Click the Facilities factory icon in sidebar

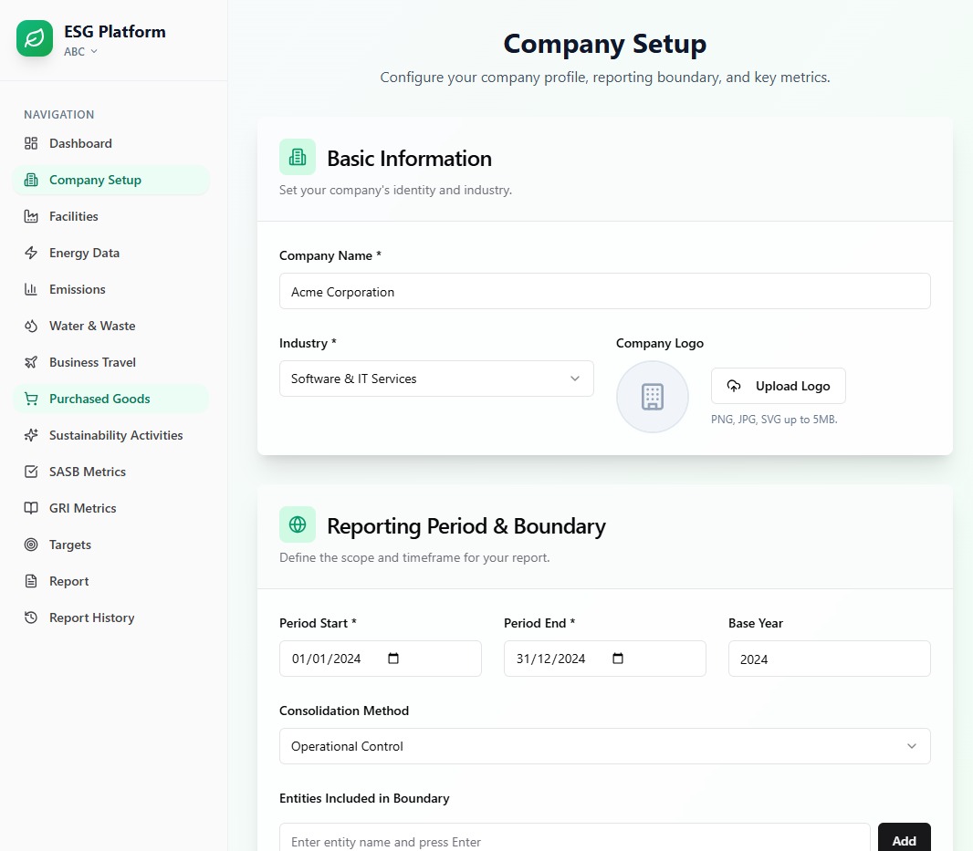[31, 216]
